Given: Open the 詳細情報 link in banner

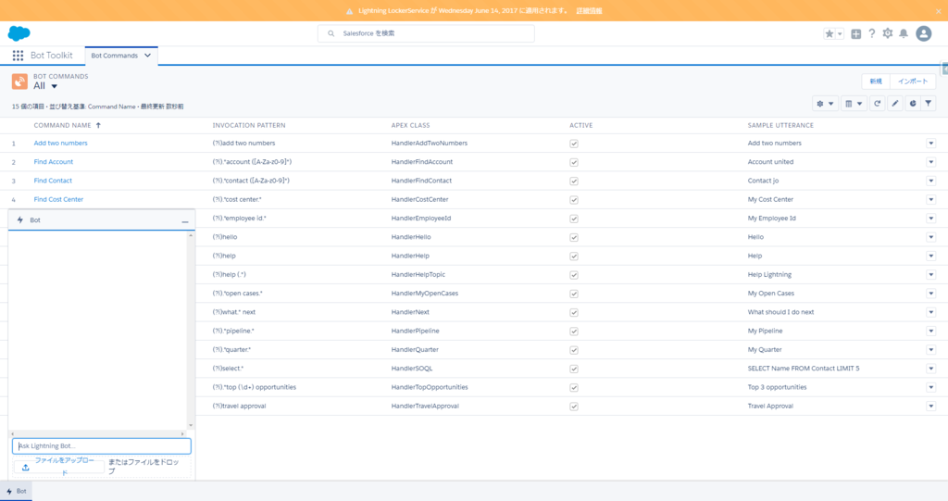Looking at the screenshot, I should click(589, 11).
